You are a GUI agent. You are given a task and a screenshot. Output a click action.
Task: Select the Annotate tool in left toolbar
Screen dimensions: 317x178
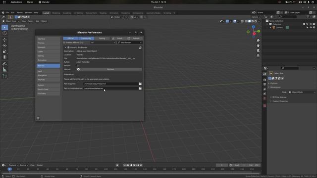pos(4,64)
